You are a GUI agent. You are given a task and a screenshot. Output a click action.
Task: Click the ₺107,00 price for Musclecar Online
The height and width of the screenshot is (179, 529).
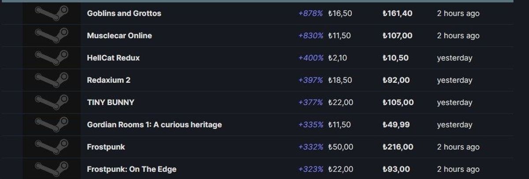(x=397, y=36)
